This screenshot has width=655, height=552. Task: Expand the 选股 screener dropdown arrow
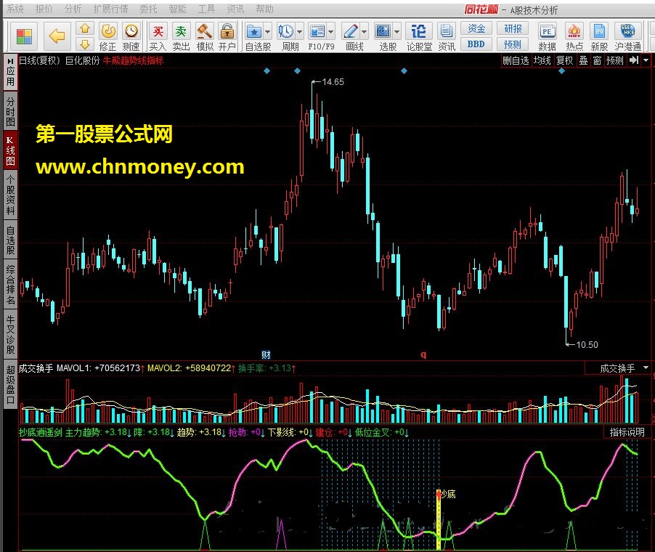[x=396, y=31]
